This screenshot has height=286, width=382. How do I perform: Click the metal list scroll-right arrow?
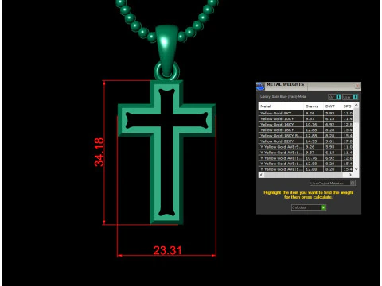[350, 175]
